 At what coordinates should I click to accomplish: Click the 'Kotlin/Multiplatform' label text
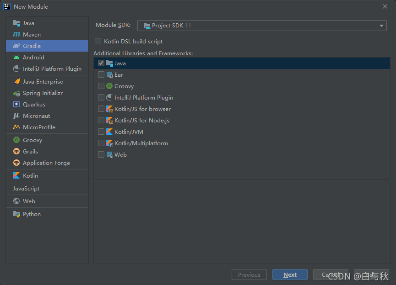141,143
